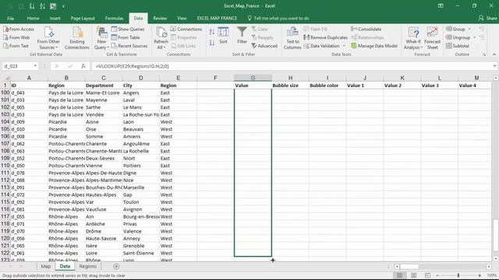
Task: Click Tell me what you want to do
Action: coord(278,19)
